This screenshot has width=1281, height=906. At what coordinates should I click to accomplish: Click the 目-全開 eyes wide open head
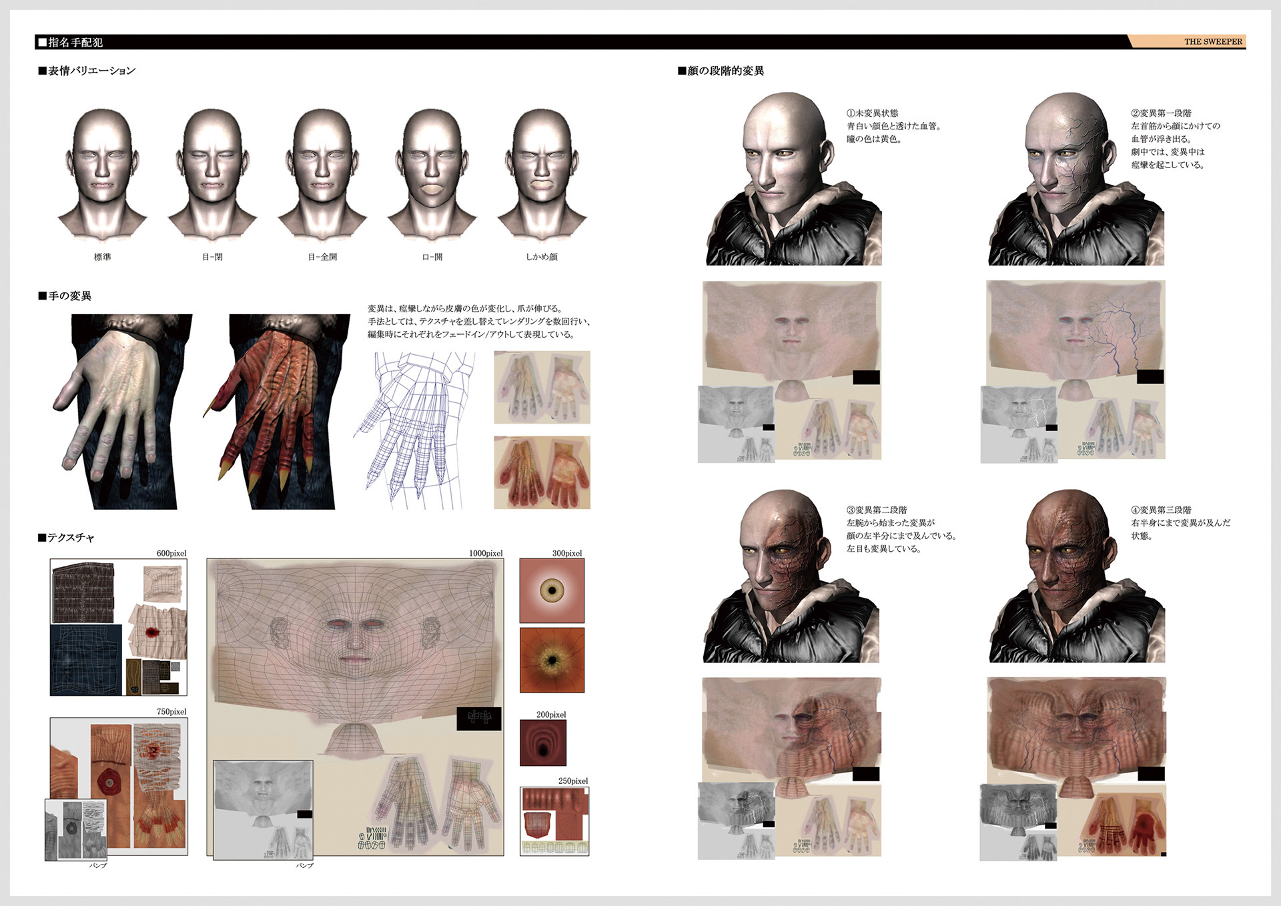[322, 173]
